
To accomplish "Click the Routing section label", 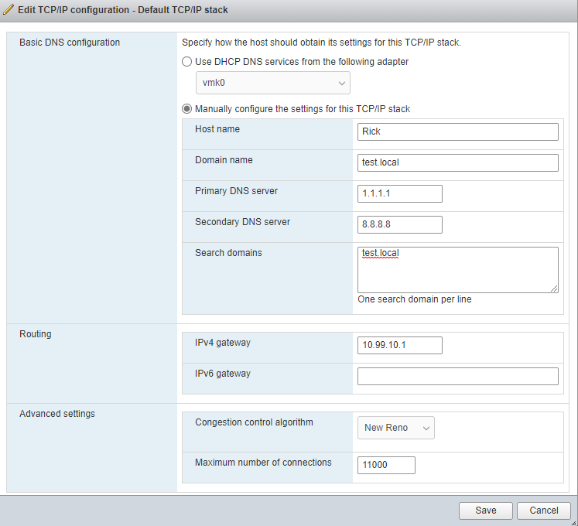I will 36,334.
